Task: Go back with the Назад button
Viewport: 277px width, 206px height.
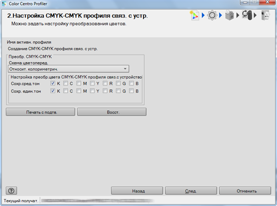Action: 137,190
